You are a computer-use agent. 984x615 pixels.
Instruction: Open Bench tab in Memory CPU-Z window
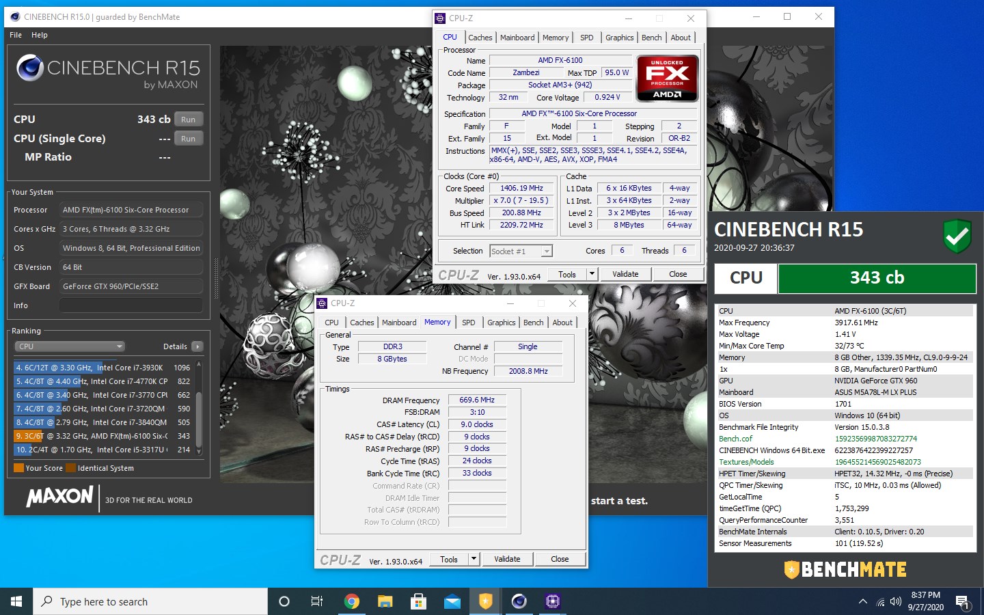pyautogui.click(x=534, y=323)
